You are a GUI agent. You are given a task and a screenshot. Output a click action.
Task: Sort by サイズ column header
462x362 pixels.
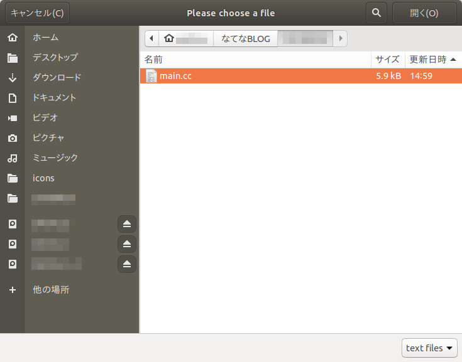click(388, 60)
